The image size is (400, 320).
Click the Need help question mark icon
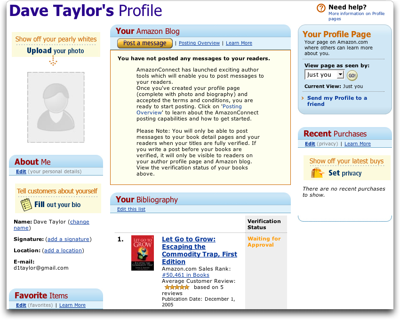click(321, 8)
